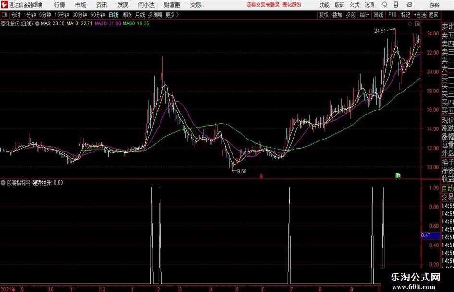Open the 市场 menu
Screen dimensions: 454x292
click(81, 5)
